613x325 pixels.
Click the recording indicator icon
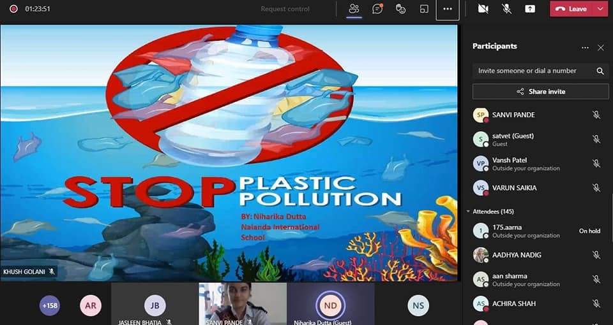[x=13, y=8]
